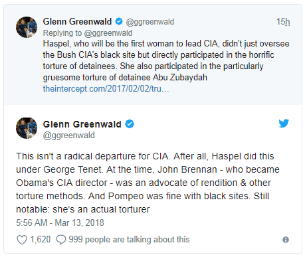This screenshot has height=257, width=305.
Task: Open Glenn Greenwald avatar in top tweet
Action: click(x=27, y=27)
